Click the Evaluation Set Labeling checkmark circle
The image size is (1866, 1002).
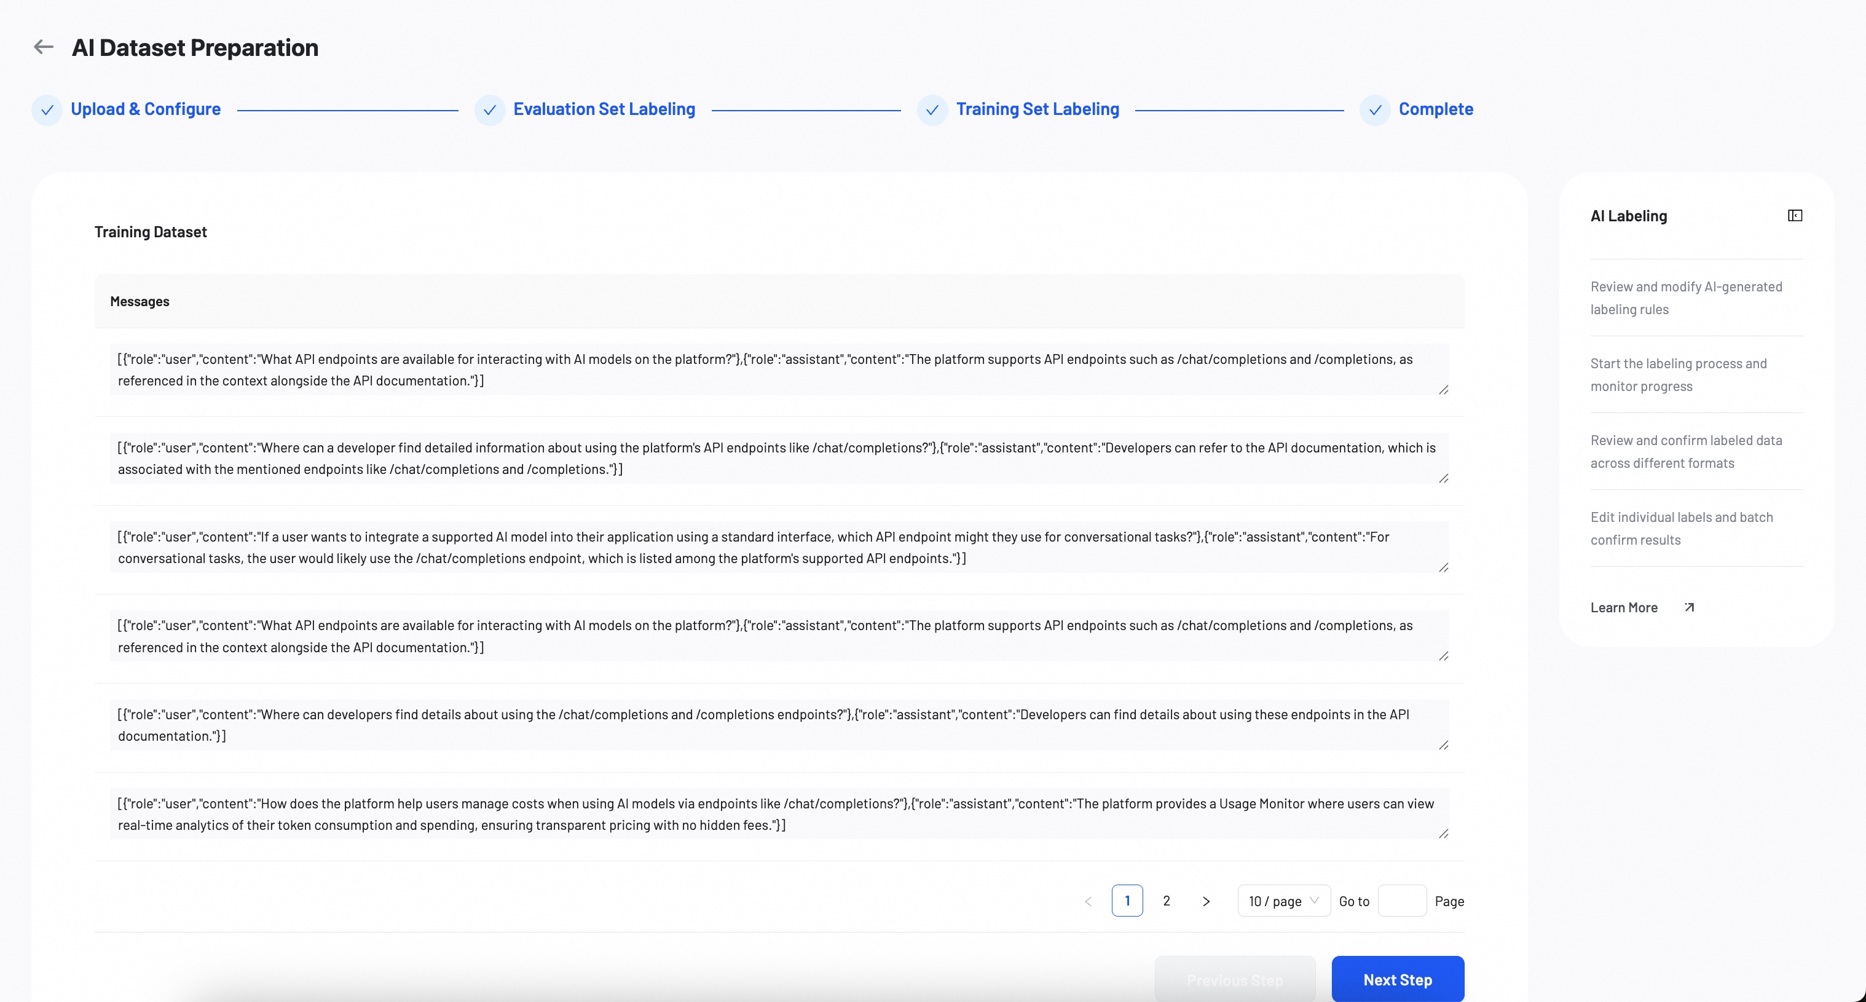point(490,110)
